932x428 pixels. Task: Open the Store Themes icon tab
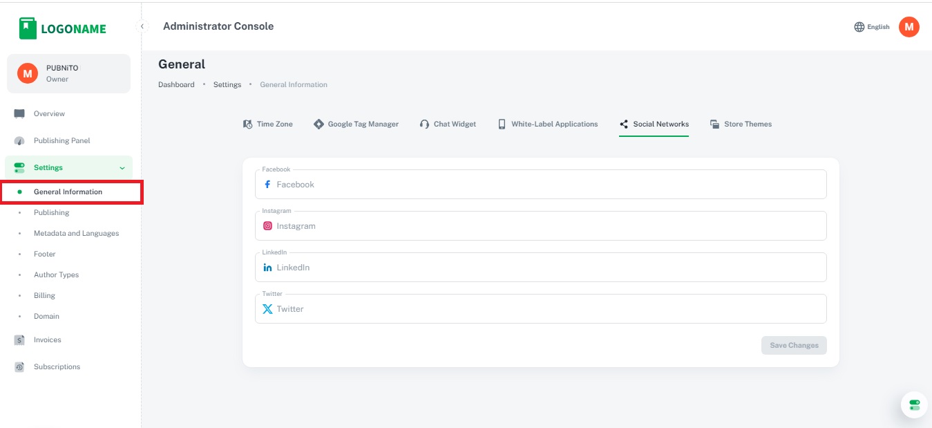[x=714, y=124]
